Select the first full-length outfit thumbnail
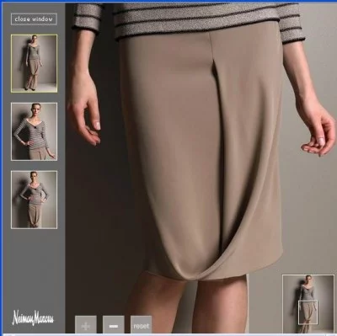This screenshot has height=336, width=337. point(34,63)
